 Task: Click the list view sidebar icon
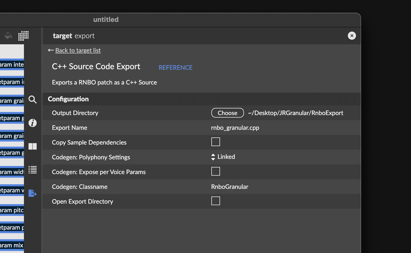[33, 170]
